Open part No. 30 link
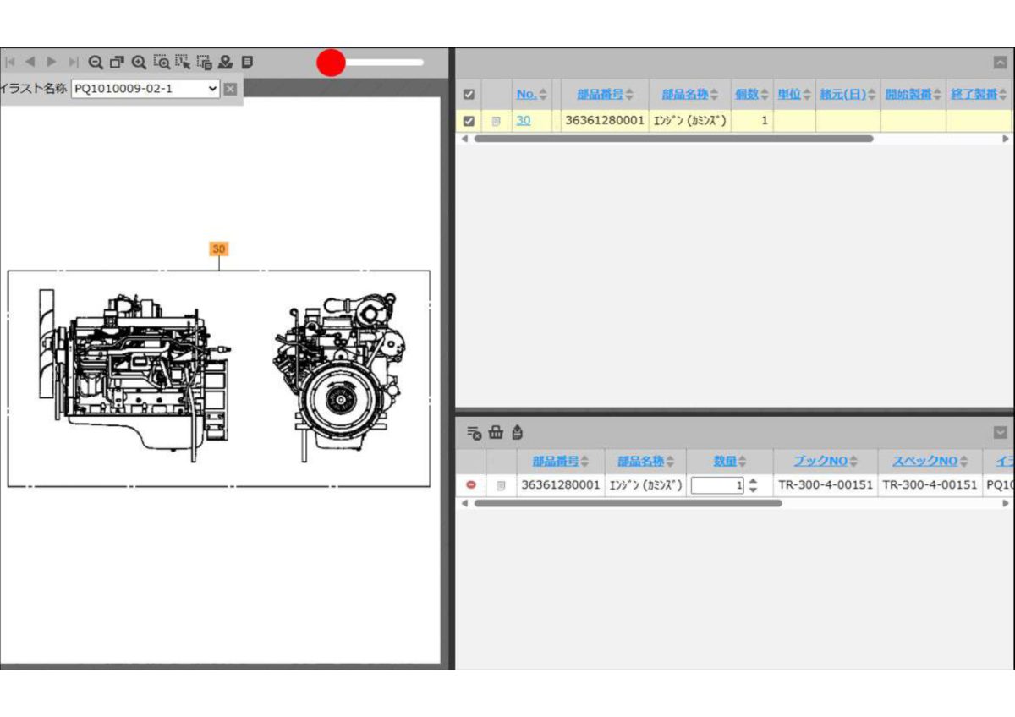The height and width of the screenshot is (717, 1015). [x=524, y=121]
